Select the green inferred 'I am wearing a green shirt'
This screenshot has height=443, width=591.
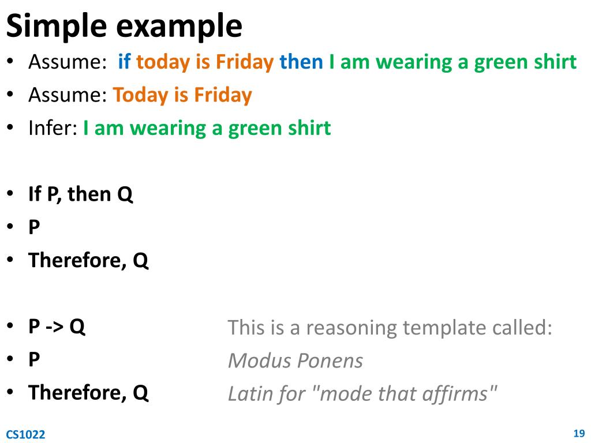[207, 129]
